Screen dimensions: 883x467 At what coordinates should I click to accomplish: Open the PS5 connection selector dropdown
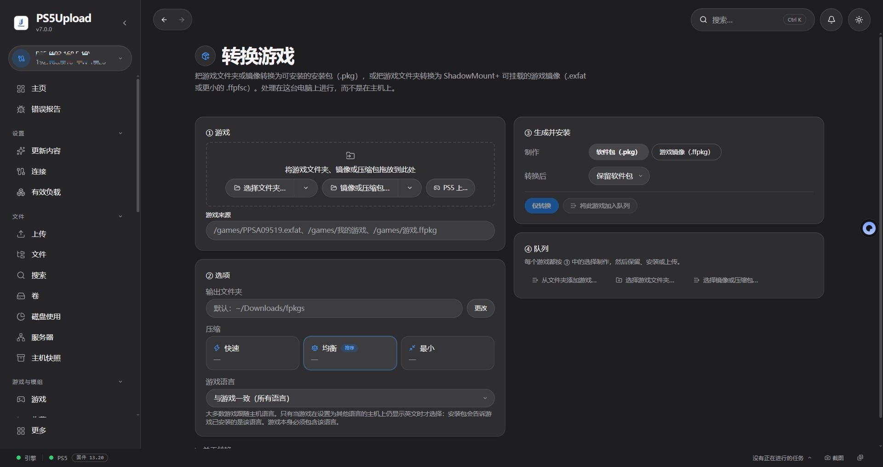[70, 58]
